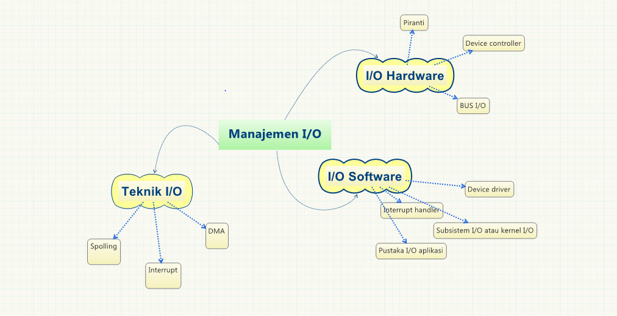Click the Piranti subtopic box

point(414,23)
